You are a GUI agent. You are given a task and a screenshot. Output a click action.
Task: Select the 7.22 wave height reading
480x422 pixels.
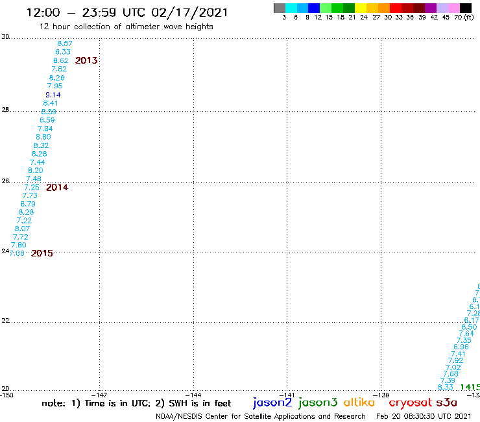click(24, 220)
